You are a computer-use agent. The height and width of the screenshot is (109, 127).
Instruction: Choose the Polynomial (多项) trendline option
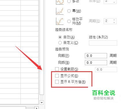(69, 1)
